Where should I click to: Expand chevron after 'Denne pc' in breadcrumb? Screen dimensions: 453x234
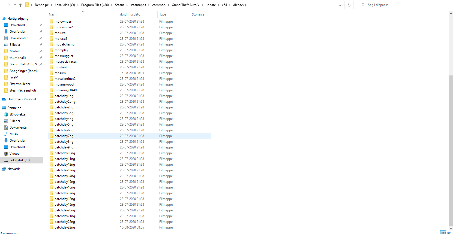(x=52, y=5)
